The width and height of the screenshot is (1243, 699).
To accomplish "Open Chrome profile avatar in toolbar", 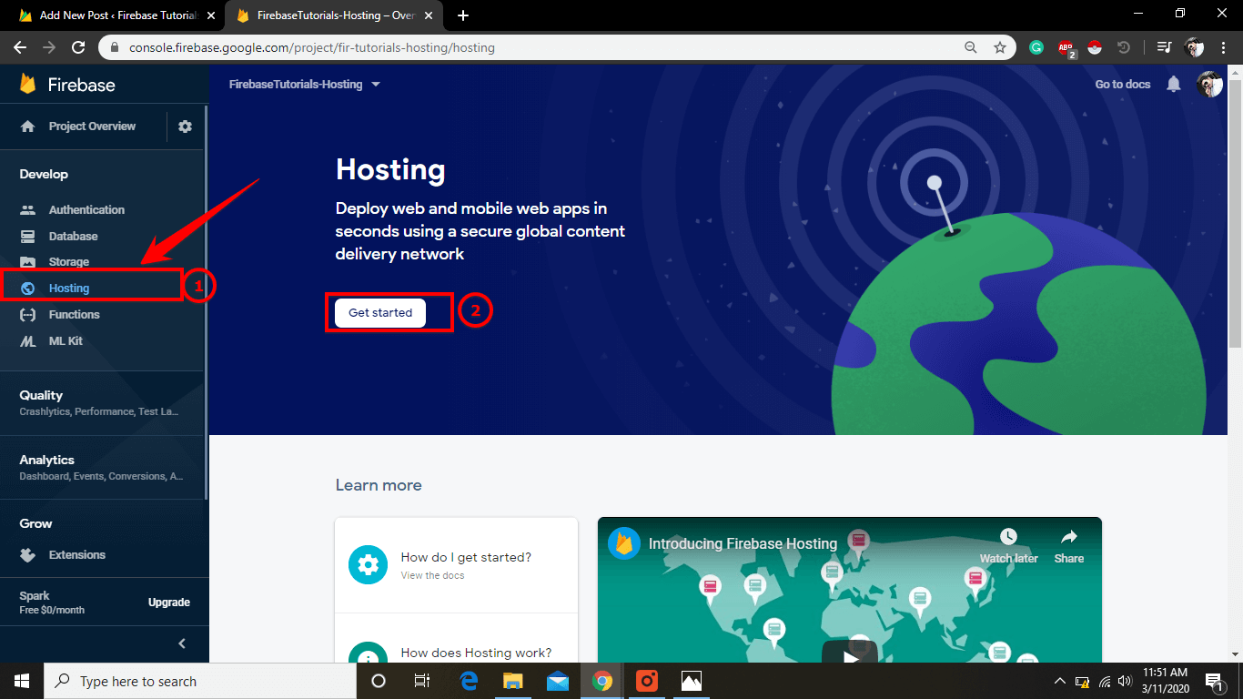I will click(x=1194, y=47).
